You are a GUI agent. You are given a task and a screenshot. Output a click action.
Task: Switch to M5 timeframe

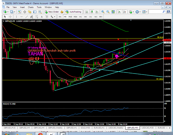point(65,17)
